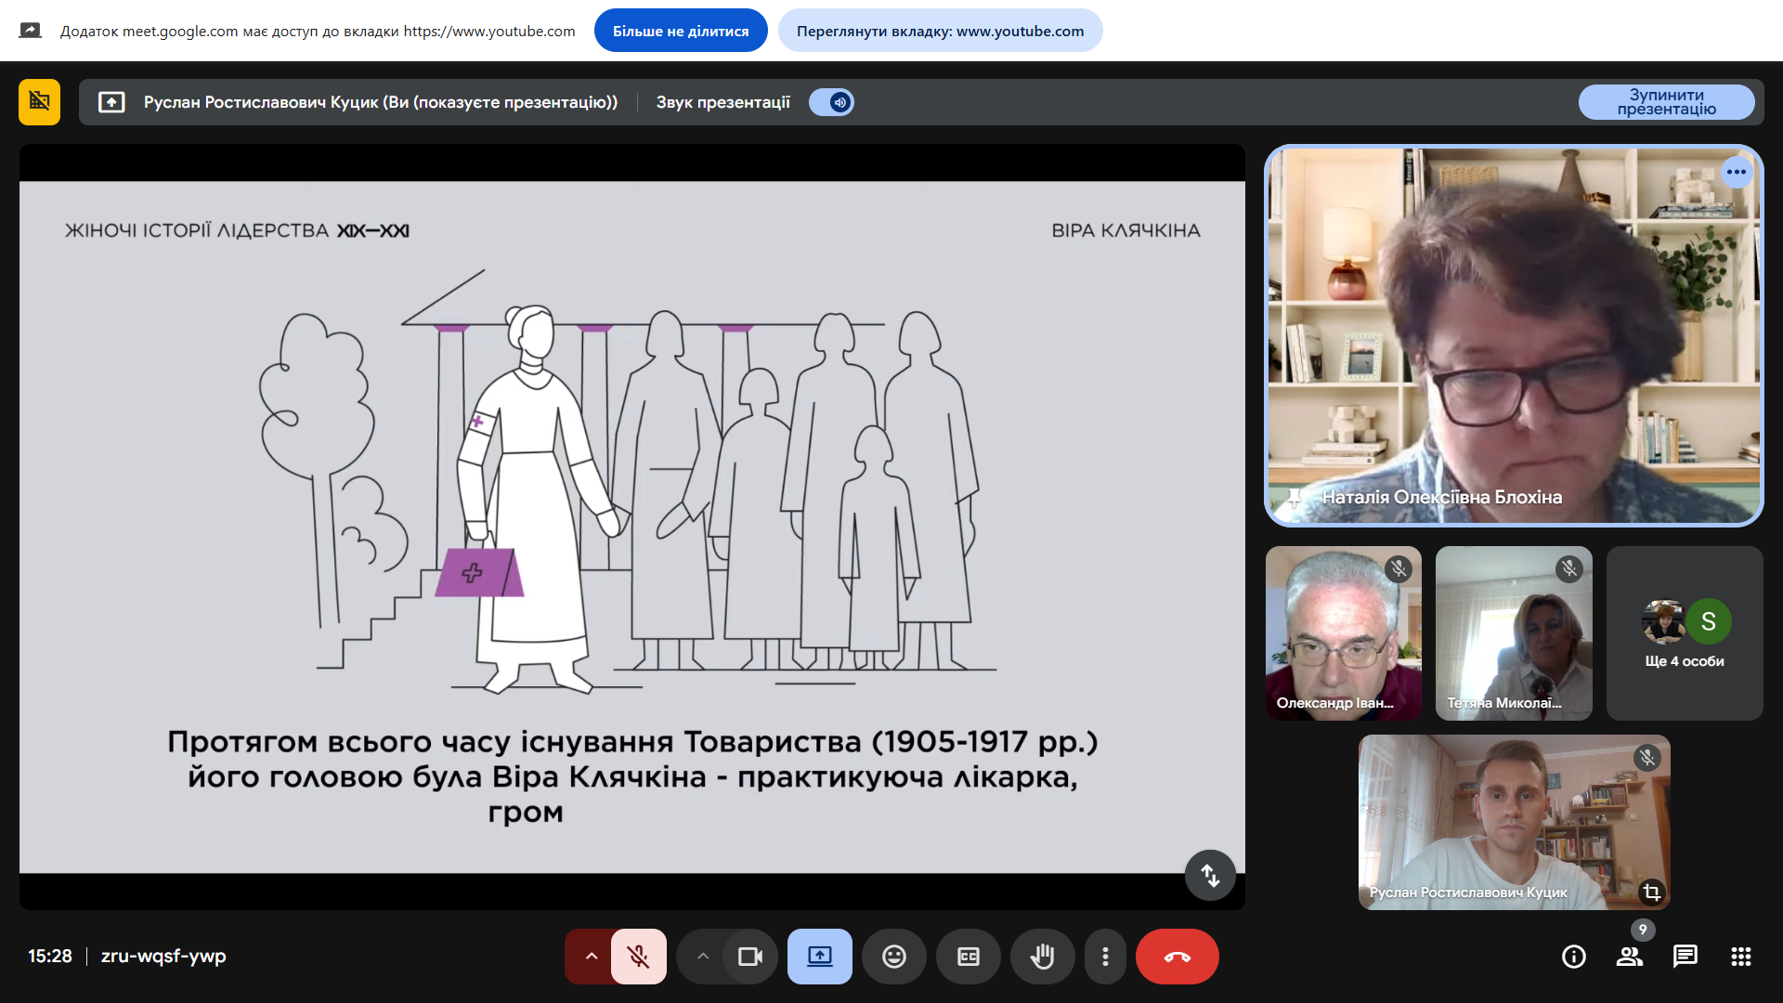Click the swap layout arrows on presentation
Image resolution: width=1783 pixels, height=1003 pixels.
click(1209, 875)
